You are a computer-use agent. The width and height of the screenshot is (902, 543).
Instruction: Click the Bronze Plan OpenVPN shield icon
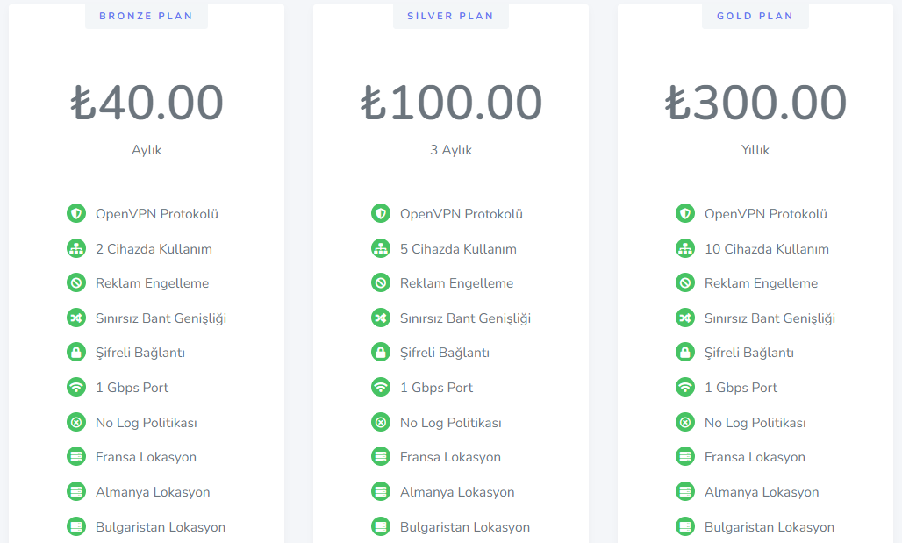click(x=76, y=213)
